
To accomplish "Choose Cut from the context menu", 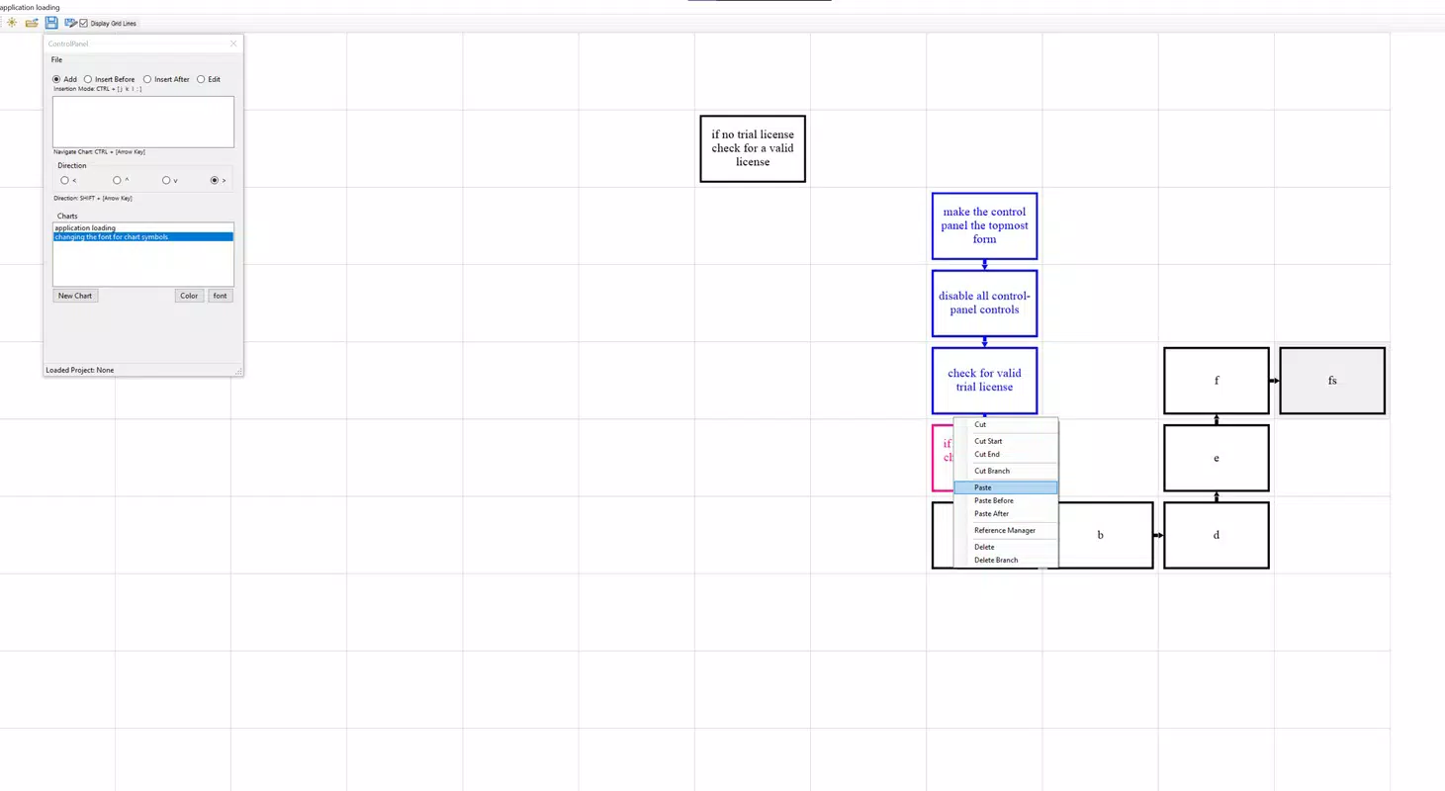I will click(x=1006, y=425).
